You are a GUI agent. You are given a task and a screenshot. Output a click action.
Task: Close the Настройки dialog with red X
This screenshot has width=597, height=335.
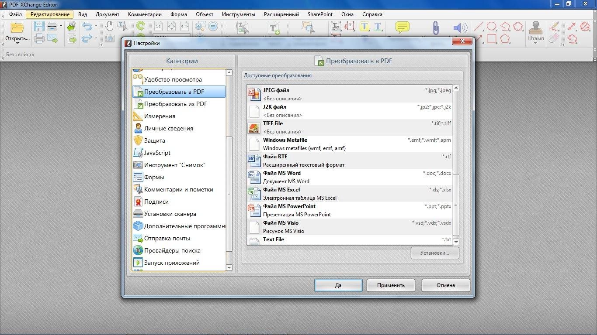point(462,41)
